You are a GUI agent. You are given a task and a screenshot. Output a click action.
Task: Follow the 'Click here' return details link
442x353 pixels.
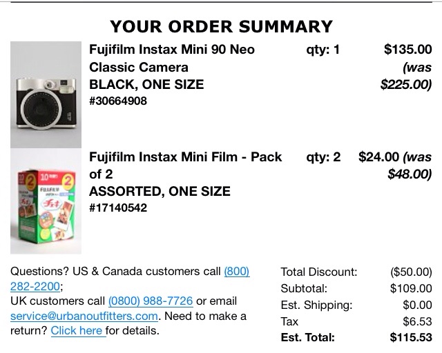point(77,331)
